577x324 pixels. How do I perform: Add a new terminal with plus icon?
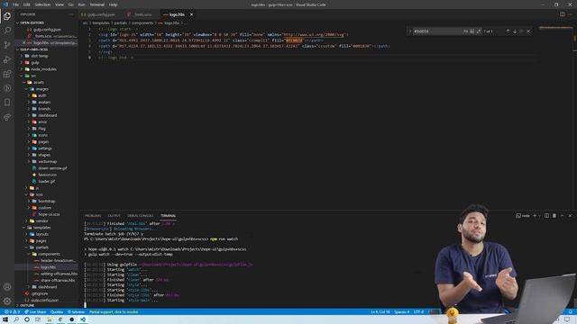535,216
